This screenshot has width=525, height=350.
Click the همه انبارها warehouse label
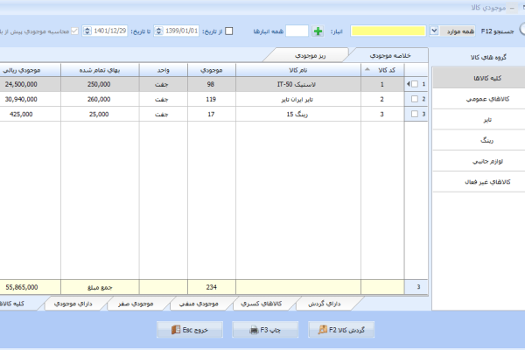click(269, 31)
